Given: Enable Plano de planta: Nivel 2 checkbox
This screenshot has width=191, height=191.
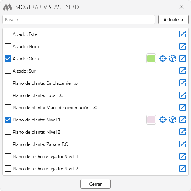Looking at the screenshot, I should point(8,132).
